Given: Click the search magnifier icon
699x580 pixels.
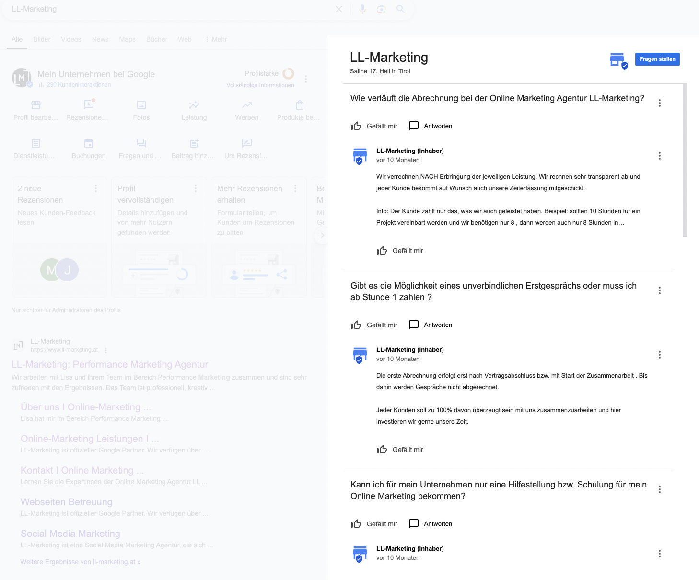Looking at the screenshot, I should [x=401, y=9].
